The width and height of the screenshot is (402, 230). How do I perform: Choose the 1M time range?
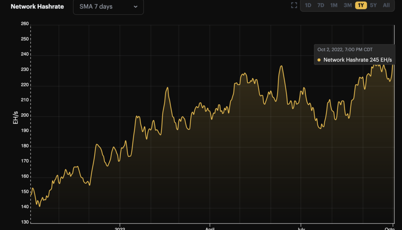point(334,5)
